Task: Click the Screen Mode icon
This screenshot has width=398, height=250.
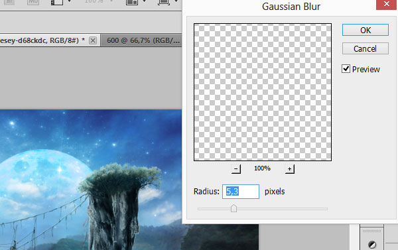Action: click(x=164, y=2)
